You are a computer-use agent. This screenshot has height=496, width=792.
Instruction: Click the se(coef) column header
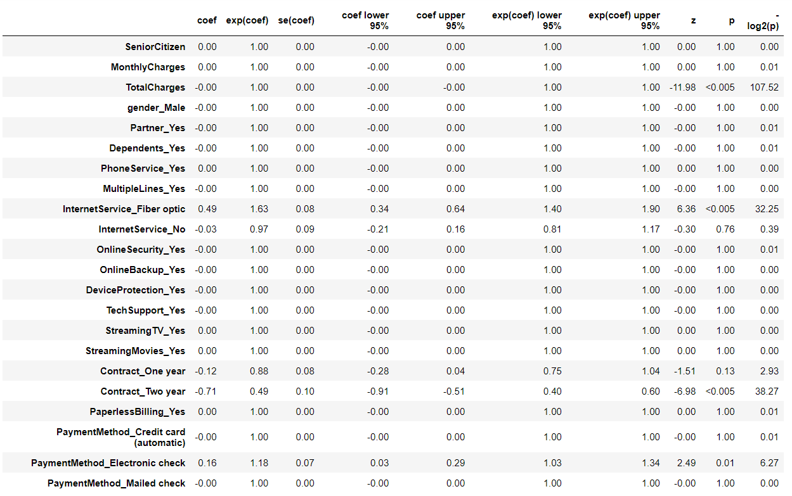coord(296,20)
